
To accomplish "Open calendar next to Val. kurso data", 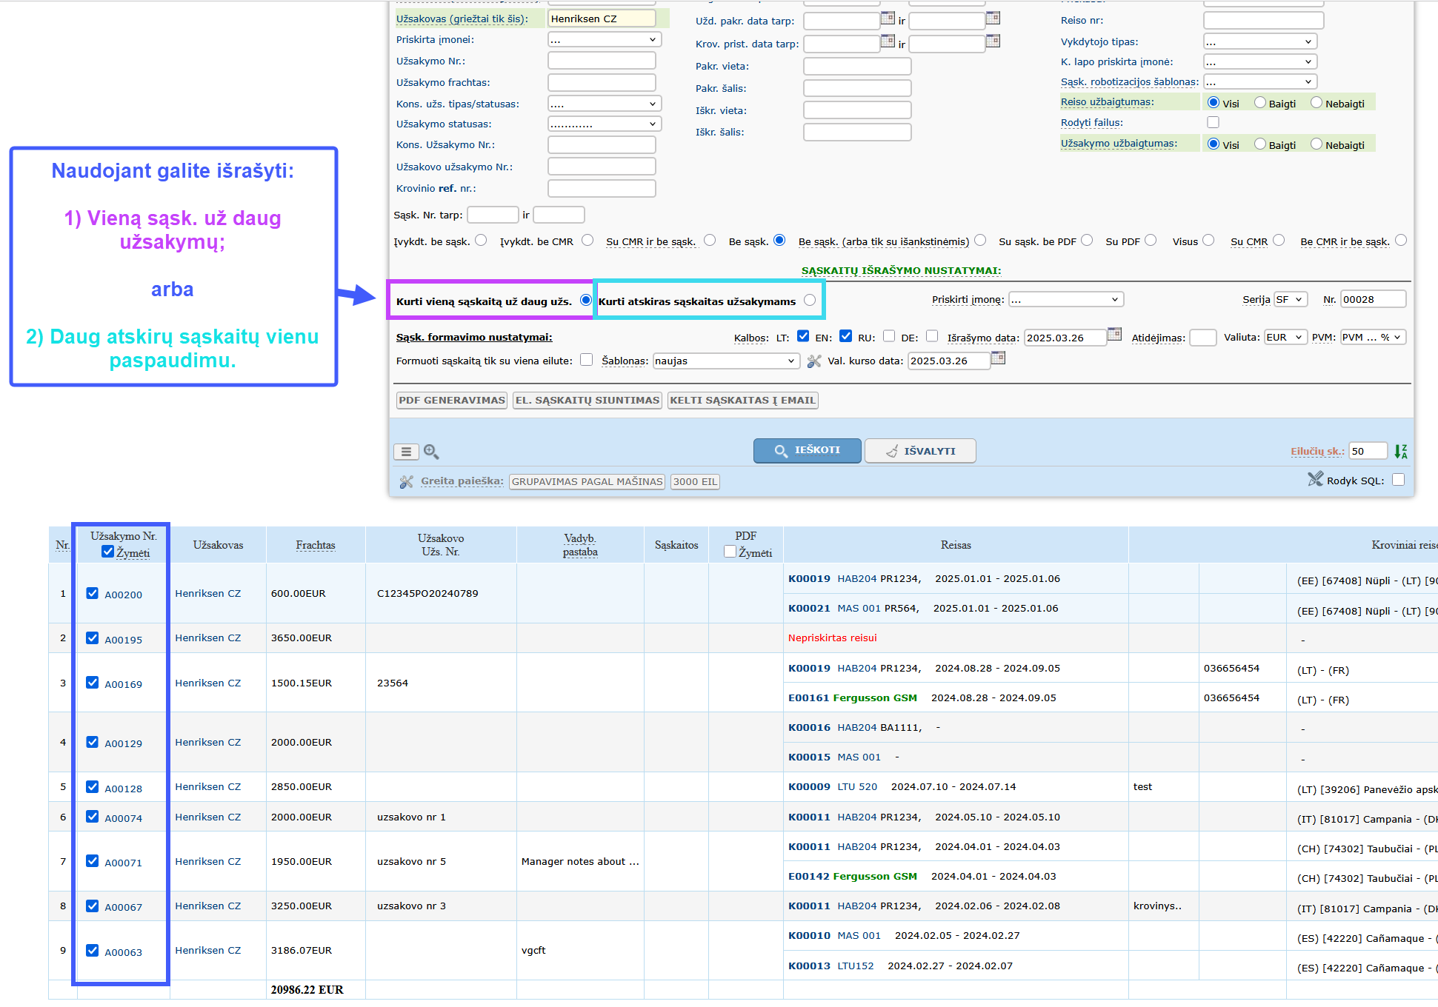I will point(998,358).
